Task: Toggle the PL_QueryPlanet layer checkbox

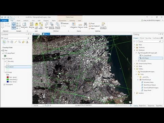Action: 4,53
